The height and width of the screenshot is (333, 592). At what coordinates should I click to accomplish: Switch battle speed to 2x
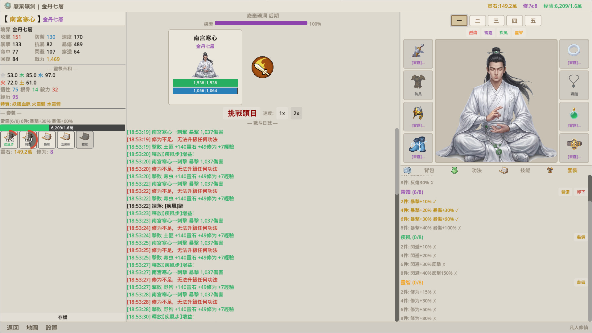tap(296, 113)
